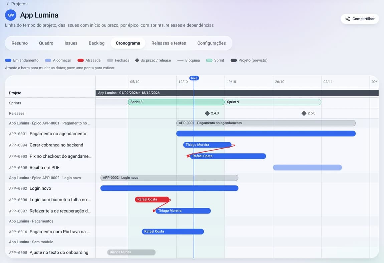Open issue APP-0007 Refazer tela de recuperação
384x263 pixels.
(50, 211)
